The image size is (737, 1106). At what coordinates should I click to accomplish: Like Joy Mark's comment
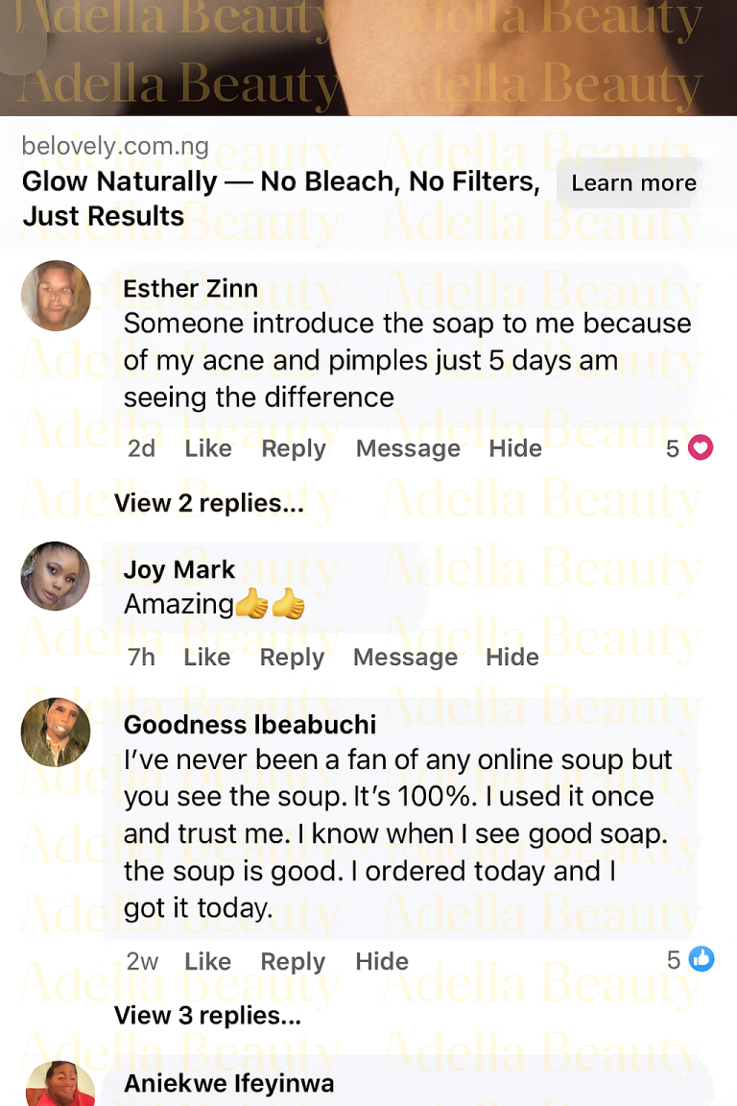(207, 658)
